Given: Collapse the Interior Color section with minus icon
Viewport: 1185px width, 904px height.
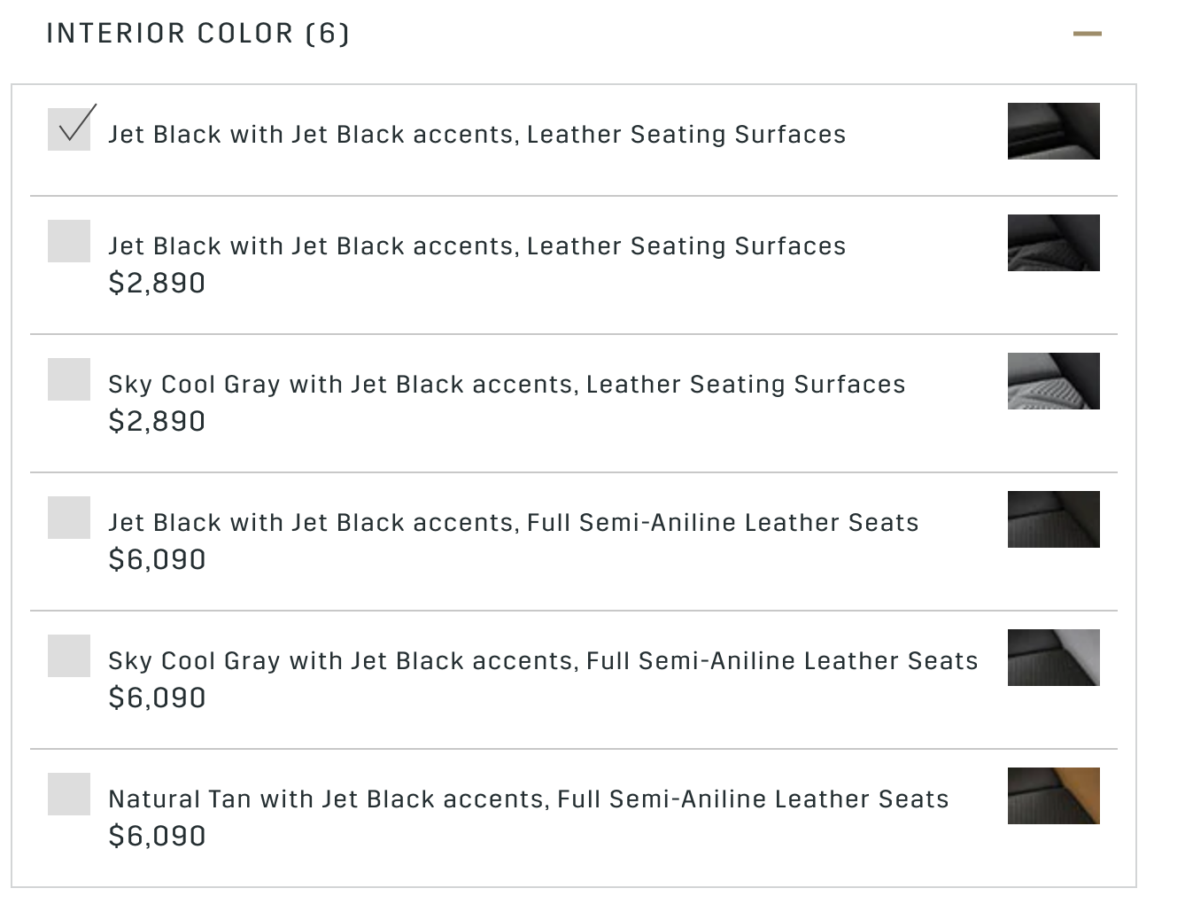Looking at the screenshot, I should pyautogui.click(x=1087, y=35).
